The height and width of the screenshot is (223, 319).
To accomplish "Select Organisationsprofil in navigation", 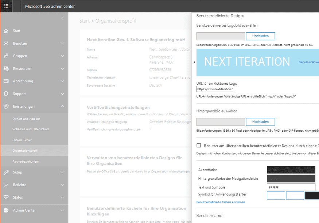I will click(34, 151).
